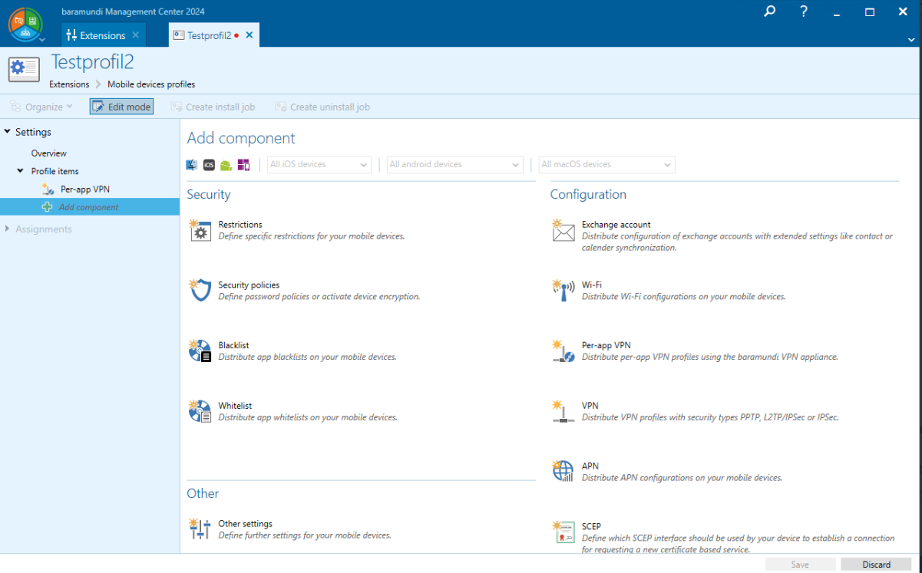This screenshot has width=922, height=573.
Task: Click the Wi-Fi component title
Action: coord(592,285)
